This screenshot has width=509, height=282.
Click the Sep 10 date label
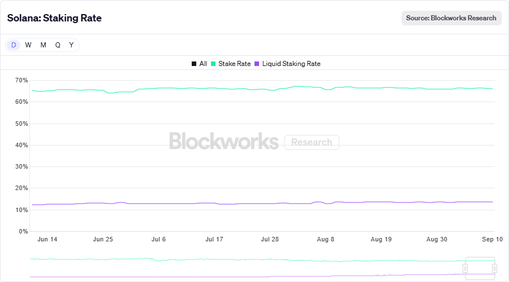click(492, 239)
